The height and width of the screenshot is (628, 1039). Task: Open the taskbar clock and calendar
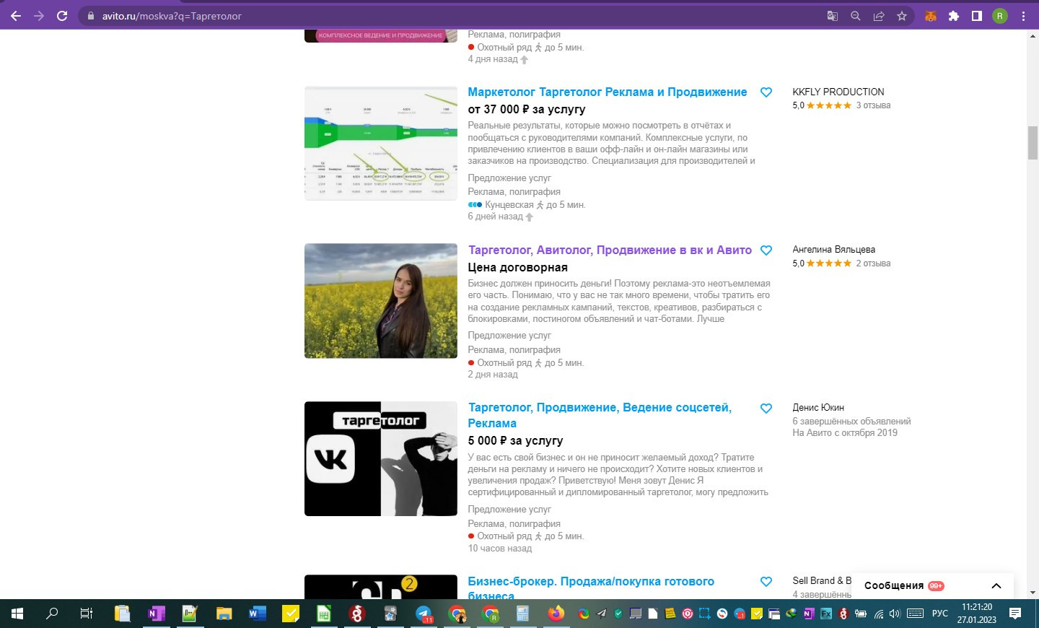coord(977,614)
